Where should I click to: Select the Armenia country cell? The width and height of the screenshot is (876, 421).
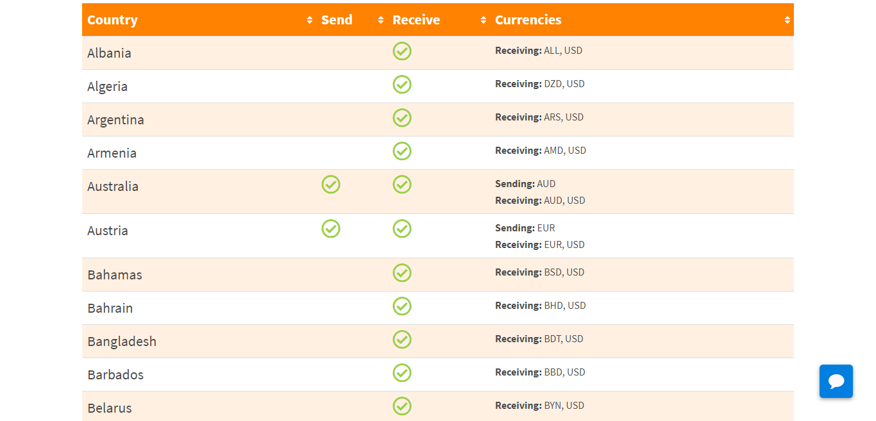[x=199, y=153]
